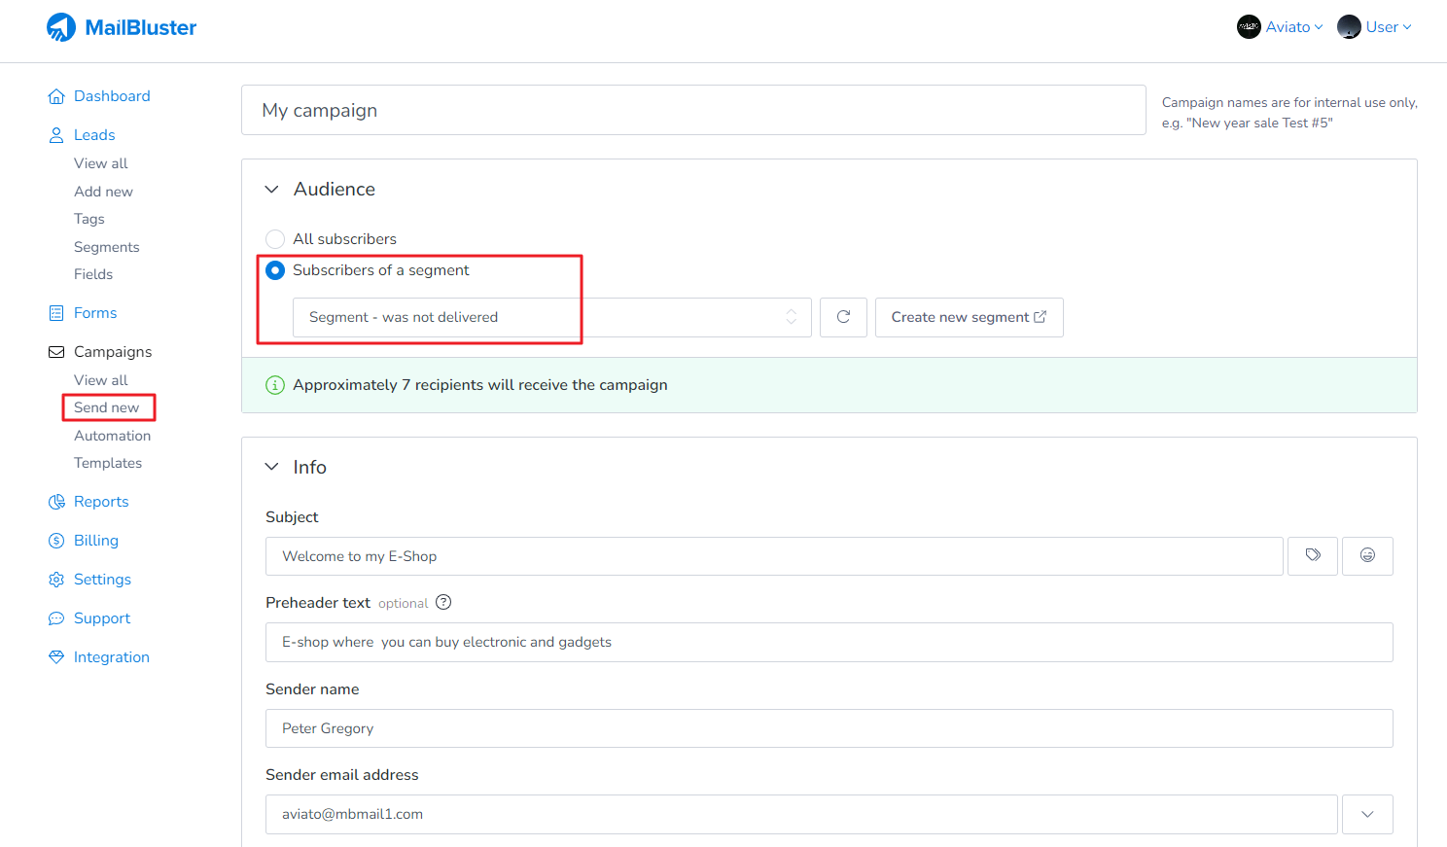Click the Billing dollar icon
This screenshot has height=847, width=1447.
coord(56,541)
